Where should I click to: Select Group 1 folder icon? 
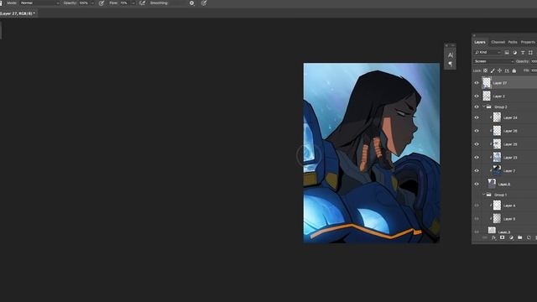pos(489,195)
